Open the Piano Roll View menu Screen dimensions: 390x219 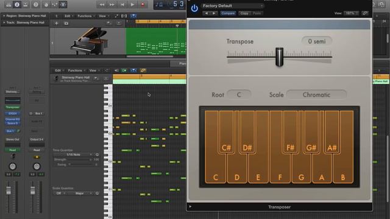coord(94,71)
